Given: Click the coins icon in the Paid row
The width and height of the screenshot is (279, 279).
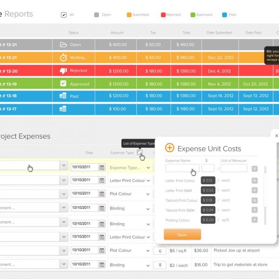Looking at the screenshot, I should (x=63, y=96).
